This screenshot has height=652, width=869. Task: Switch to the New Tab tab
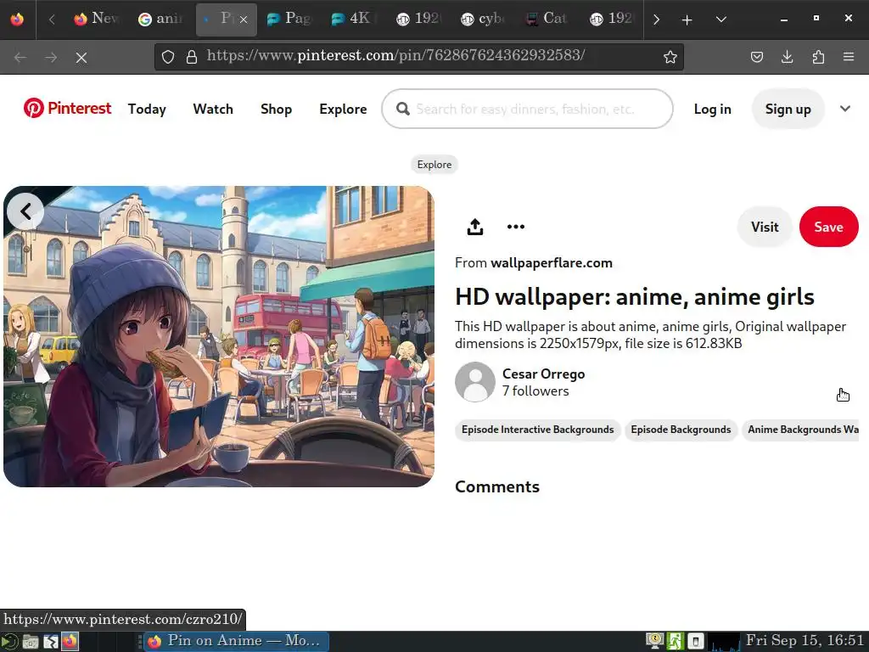pyautogui.click(x=96, y=20)
